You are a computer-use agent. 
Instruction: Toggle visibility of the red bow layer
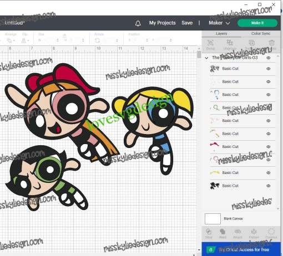269,147
